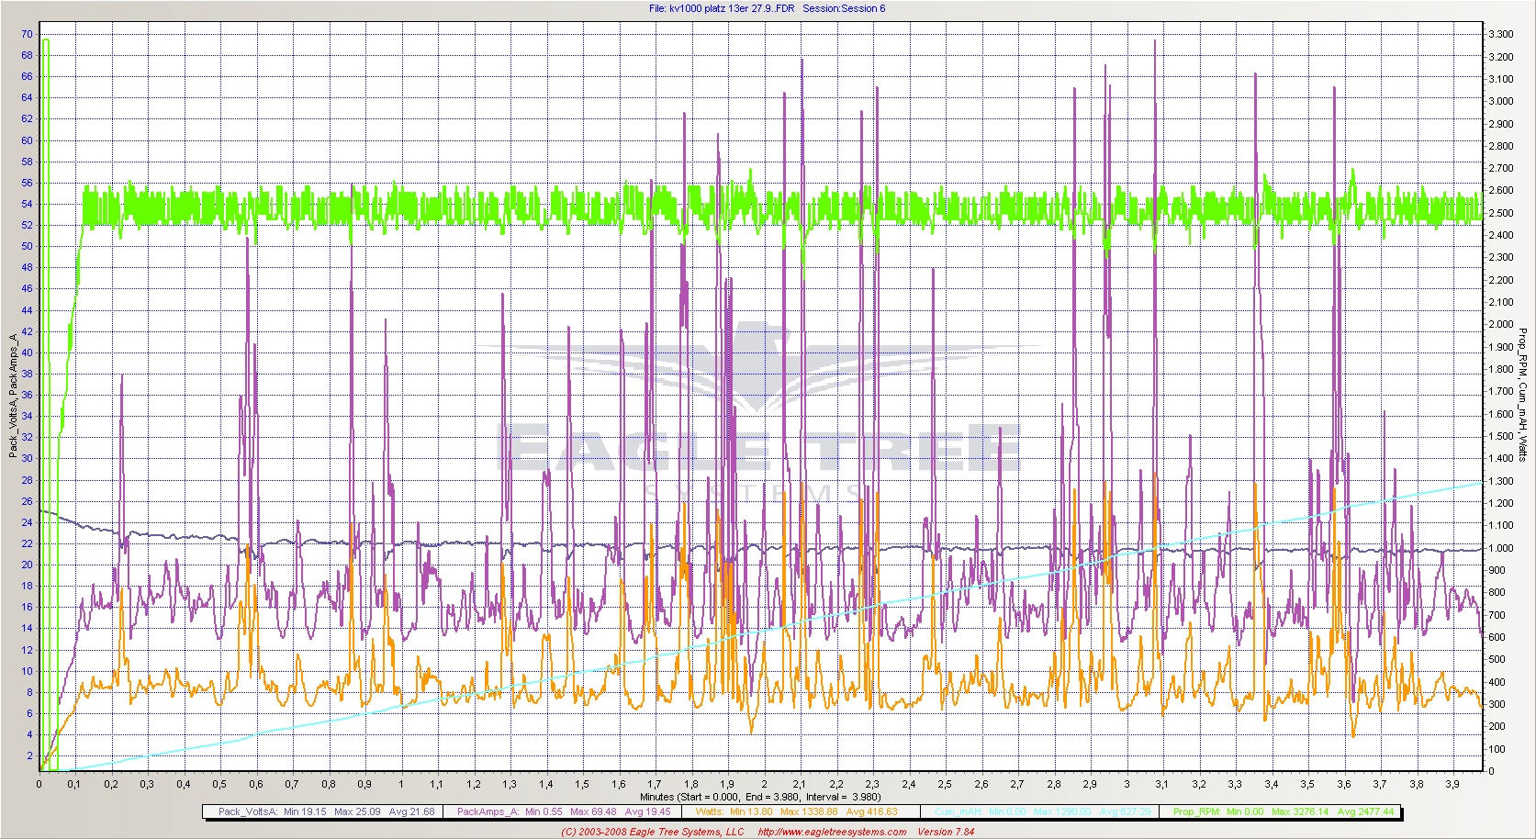Screen dimensions: 1536x839
Task: Click the 2.500 label on right axis
Action: 1501,213
